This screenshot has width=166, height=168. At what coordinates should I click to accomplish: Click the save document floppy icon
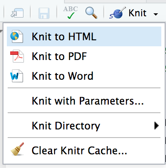pyautogui.click(x=44, y=13)
